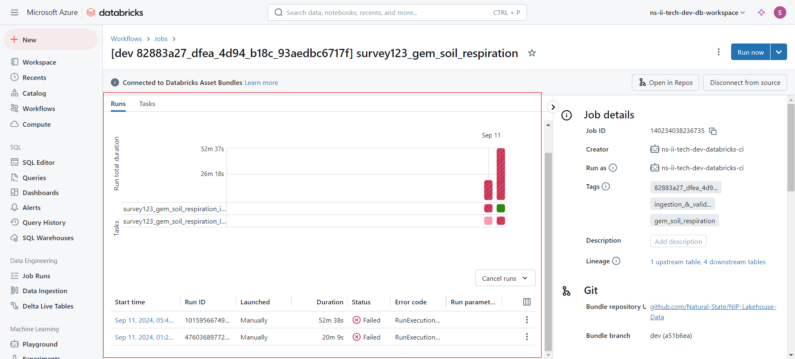The width and height of the screenshot is (795, 359).
Task: Click the Add description field
Action: pos(678,241)
